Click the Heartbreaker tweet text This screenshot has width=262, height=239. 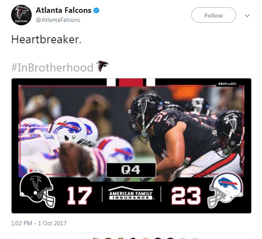point(46,39)
